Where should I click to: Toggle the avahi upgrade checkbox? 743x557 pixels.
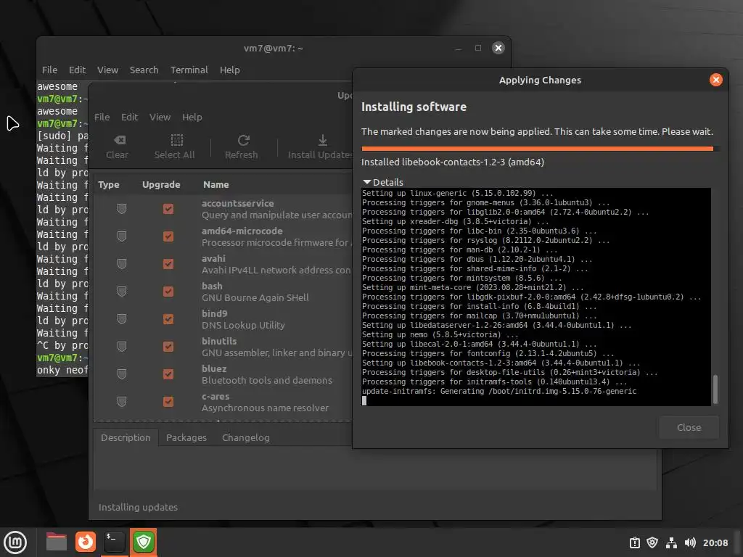pos(168,264)
